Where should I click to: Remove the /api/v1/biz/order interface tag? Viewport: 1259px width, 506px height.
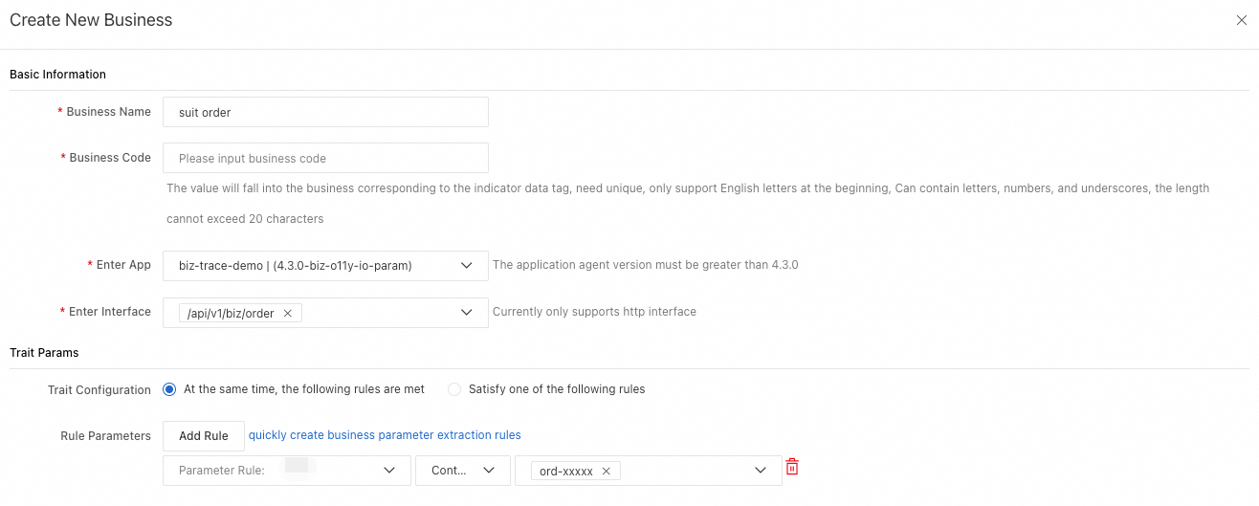pos(287,313)
